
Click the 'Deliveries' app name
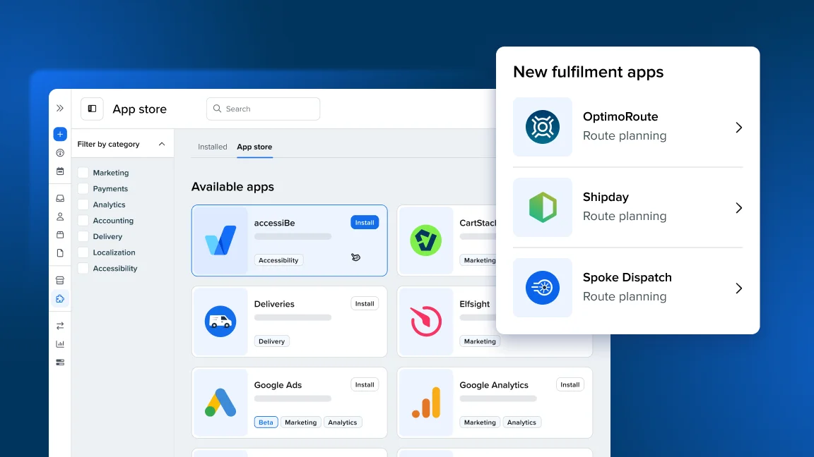coord(274,304)
